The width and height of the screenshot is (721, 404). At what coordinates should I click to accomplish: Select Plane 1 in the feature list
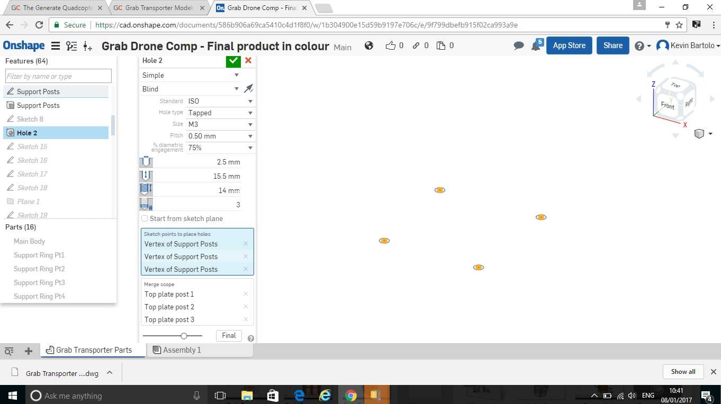(56, 201)
